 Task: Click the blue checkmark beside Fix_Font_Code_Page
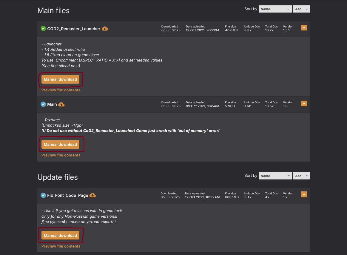point(43,195)
